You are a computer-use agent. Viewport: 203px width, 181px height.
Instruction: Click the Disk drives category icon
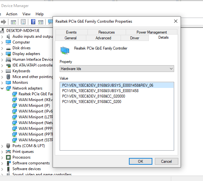[x=8, y=49]
